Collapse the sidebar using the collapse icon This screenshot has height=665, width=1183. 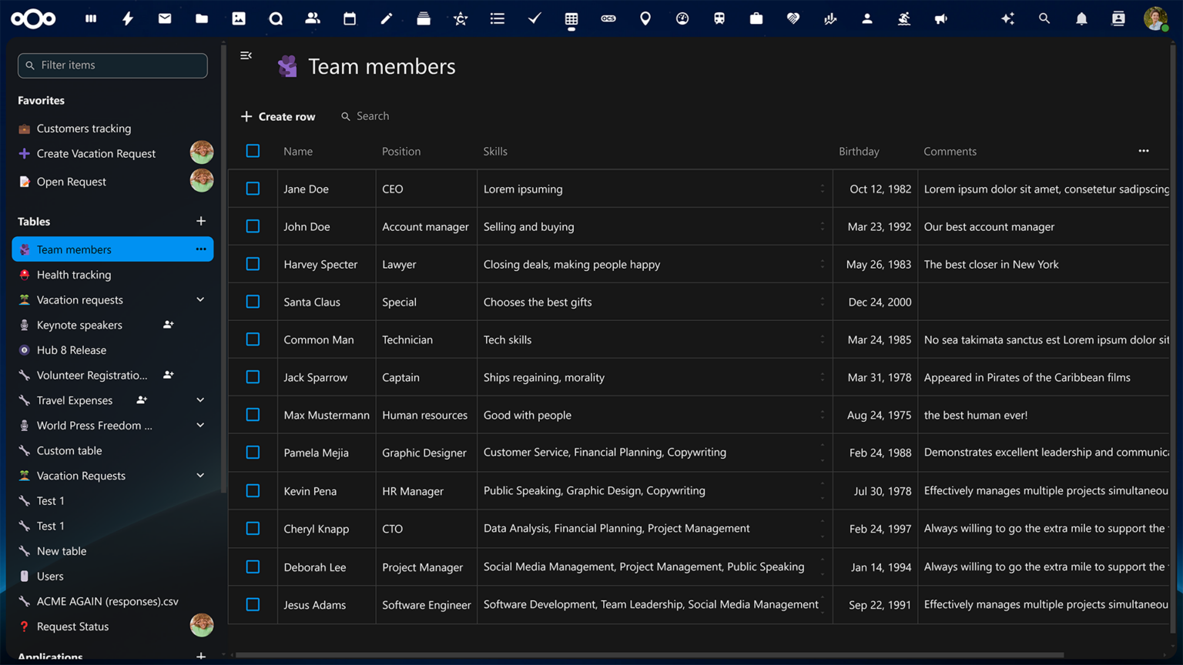[246, 55]
